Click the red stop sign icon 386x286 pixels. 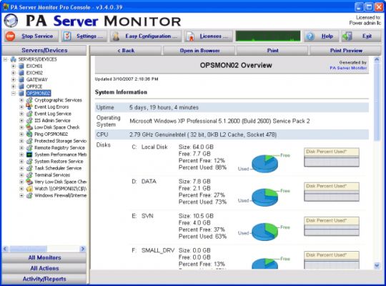tap(10, 36)
